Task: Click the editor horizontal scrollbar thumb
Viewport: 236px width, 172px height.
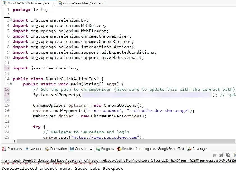Action: (126, 141)
